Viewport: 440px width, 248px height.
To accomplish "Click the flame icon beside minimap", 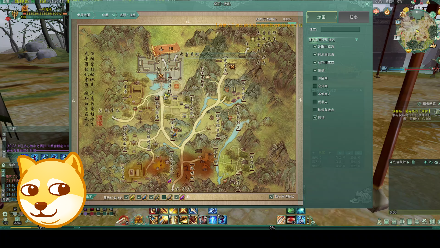I will pyautogui.click(x=387, y=11).
